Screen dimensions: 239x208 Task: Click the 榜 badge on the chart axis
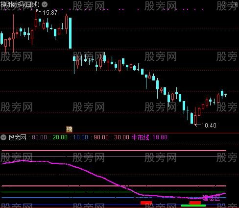(69, 130)
